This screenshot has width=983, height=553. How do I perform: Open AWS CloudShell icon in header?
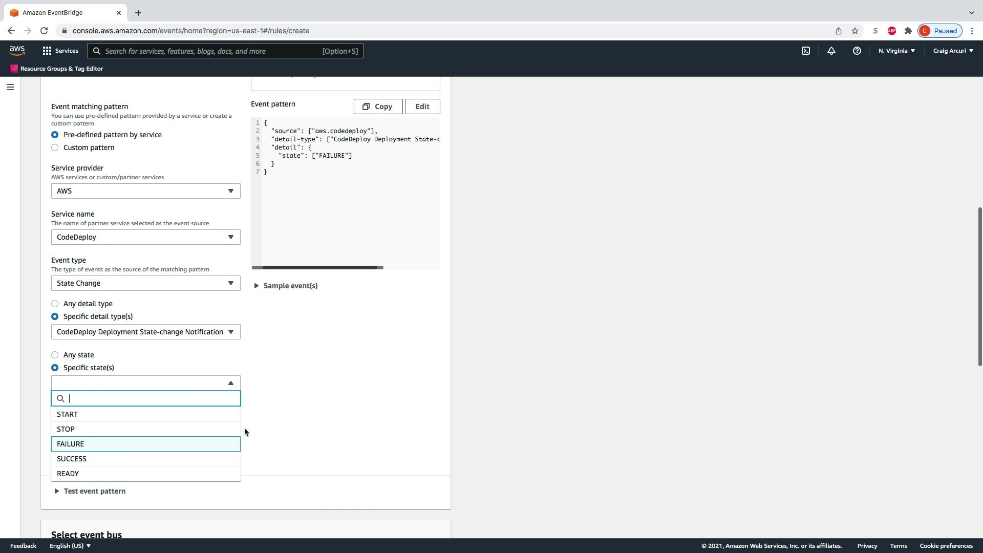pyautogui.click(x=805, y=51)
